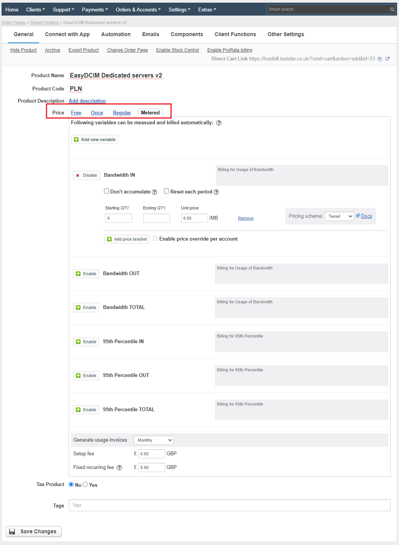Tick Don't accumulate checkbox
Image resolution: width=399 pixels, height=545 pixels.
107,191
